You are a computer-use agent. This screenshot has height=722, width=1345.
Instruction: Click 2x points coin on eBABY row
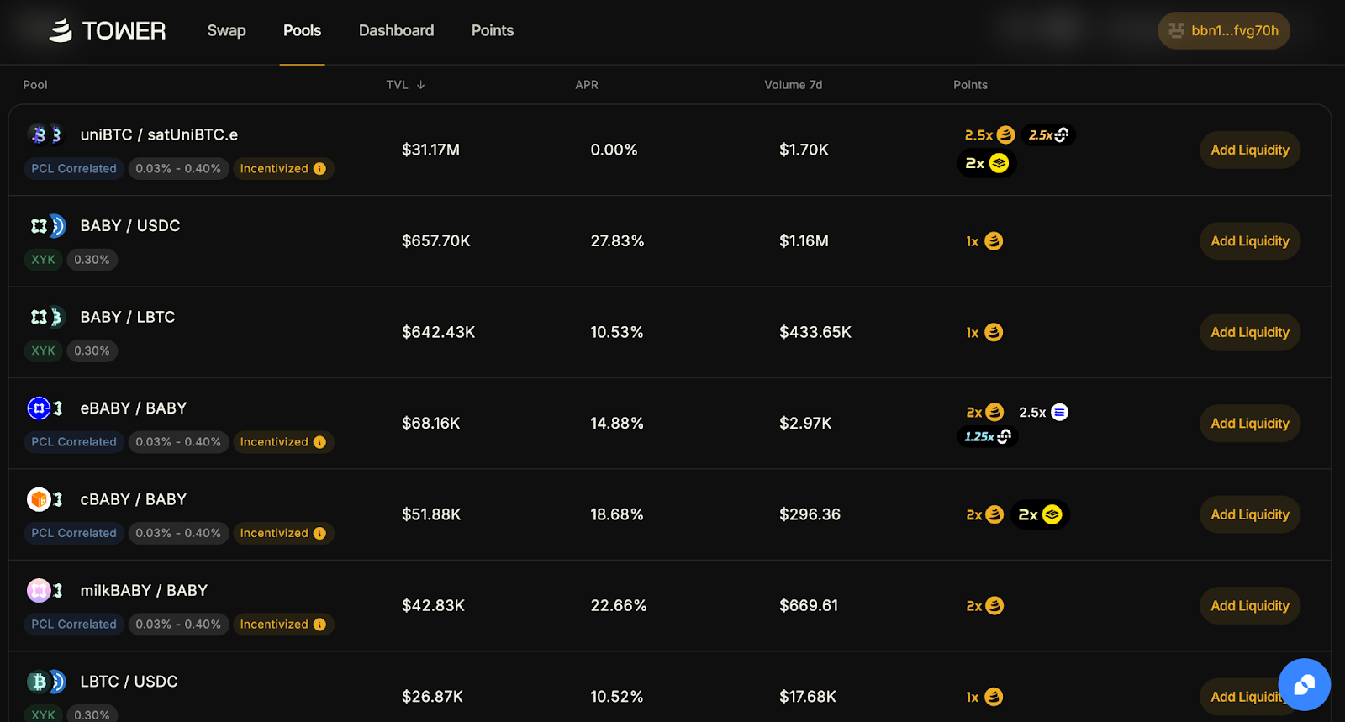[x=985, y=412]
